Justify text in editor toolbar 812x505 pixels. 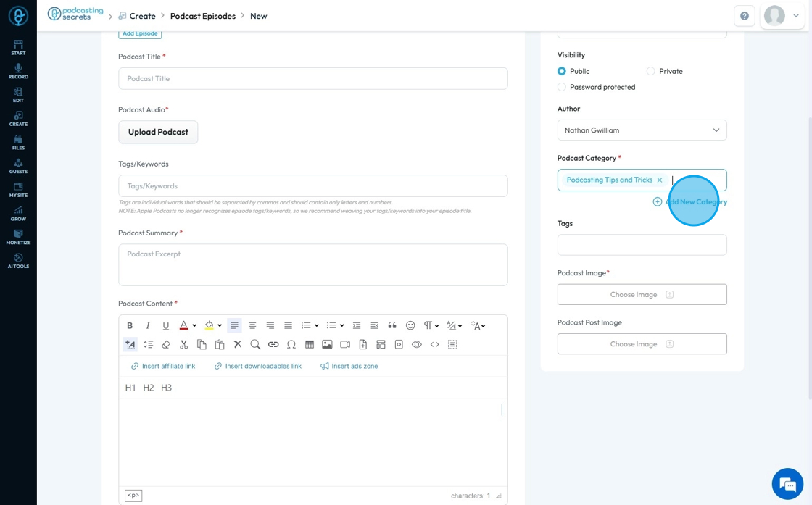click(289, 325)
